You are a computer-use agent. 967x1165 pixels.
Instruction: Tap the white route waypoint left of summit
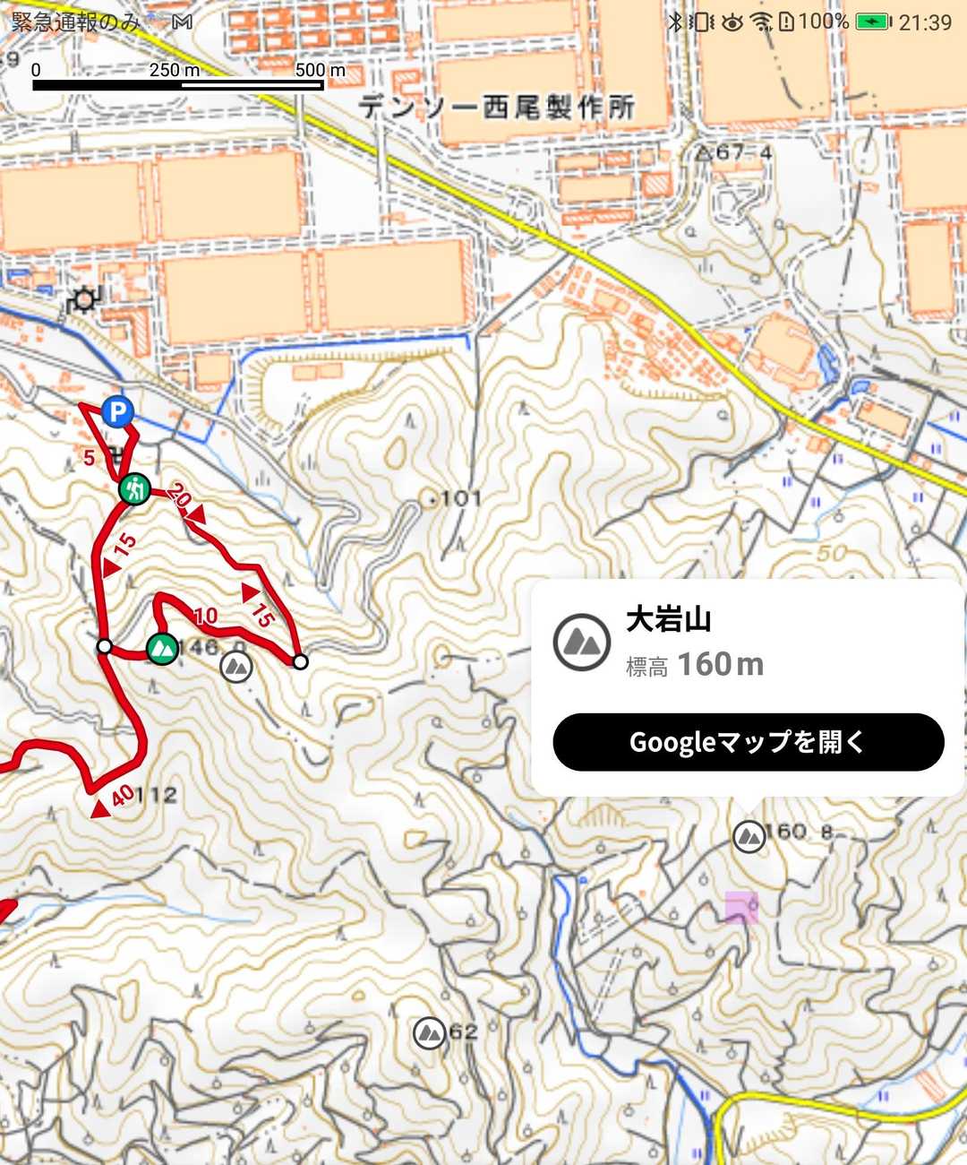pos(105,646)
